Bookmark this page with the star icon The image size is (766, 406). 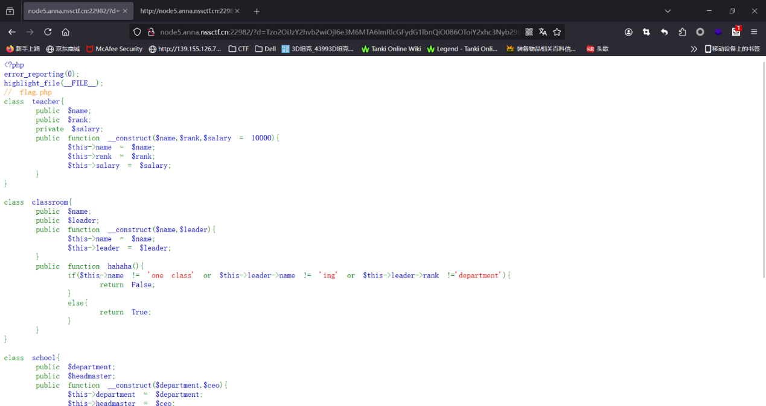(557, 32)
